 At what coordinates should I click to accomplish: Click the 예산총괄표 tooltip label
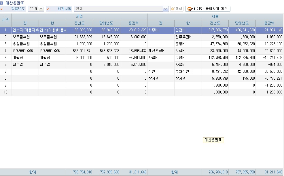213,140
